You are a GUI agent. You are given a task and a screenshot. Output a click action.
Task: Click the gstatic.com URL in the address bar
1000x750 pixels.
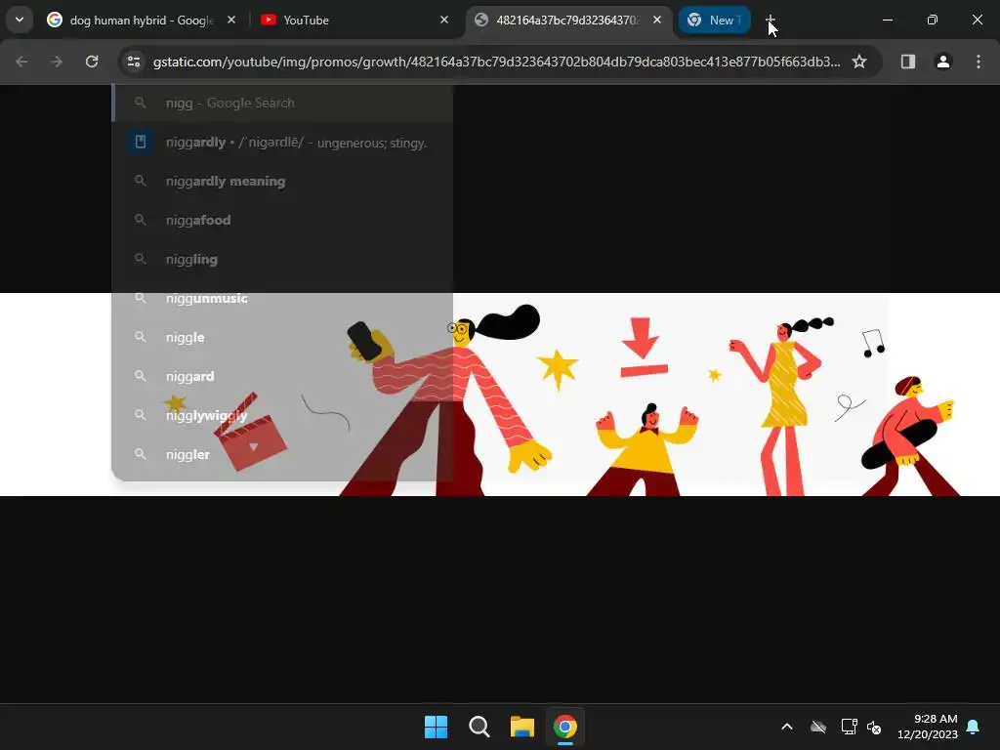[x=496, y=62]
